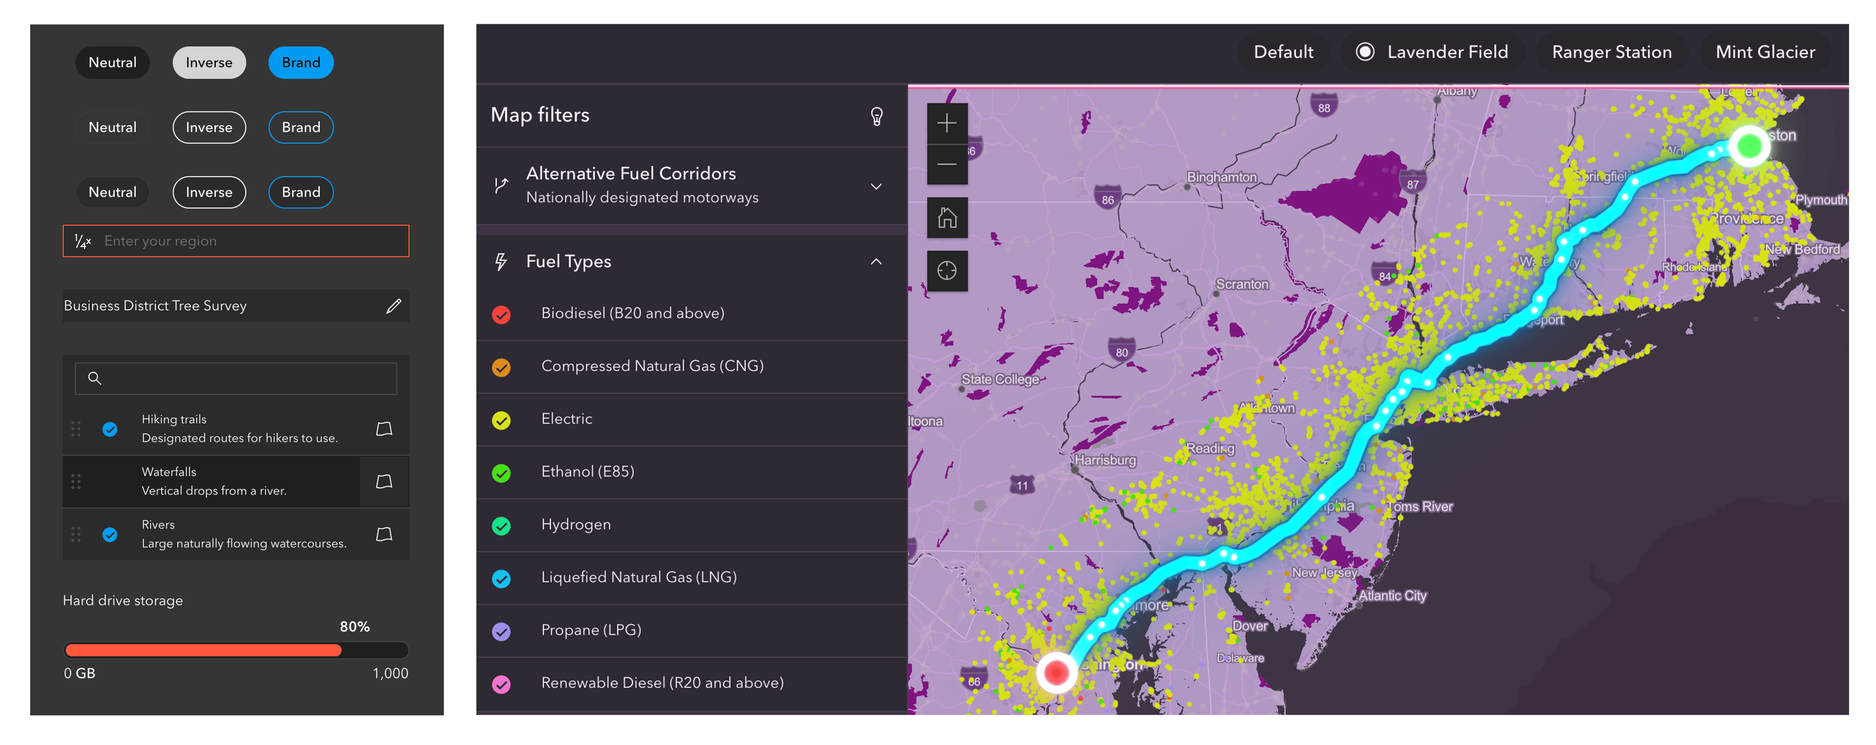Click the solid blue Brand button
1876x745 pixels.
coord(301,63)
